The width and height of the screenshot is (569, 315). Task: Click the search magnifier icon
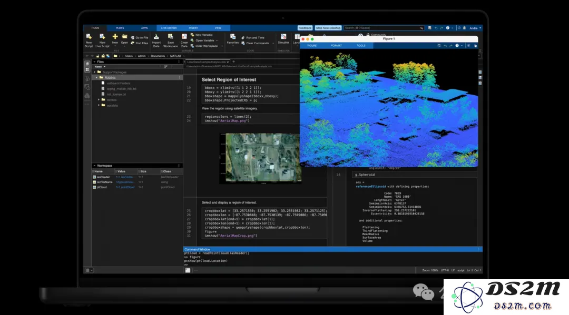click(421, 28)
